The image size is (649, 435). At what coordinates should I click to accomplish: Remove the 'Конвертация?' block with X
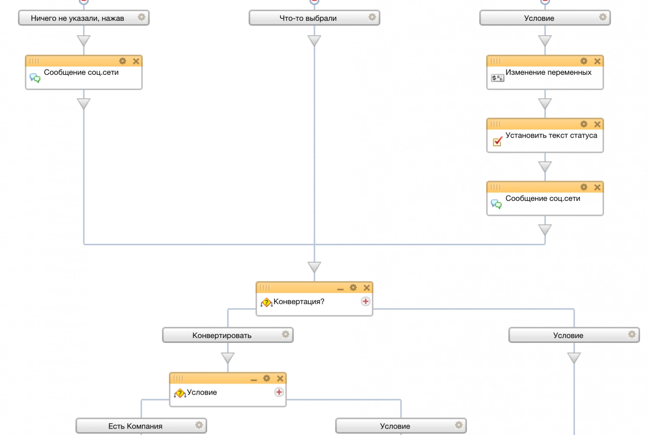[367, 288]
